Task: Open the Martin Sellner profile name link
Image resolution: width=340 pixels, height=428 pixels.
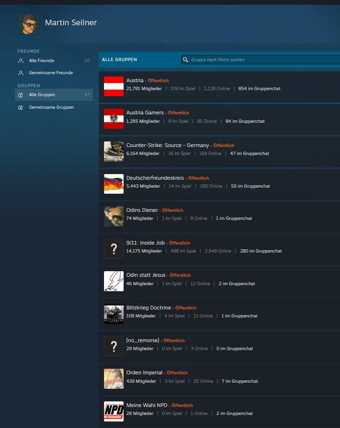Action: click(71, 22)
